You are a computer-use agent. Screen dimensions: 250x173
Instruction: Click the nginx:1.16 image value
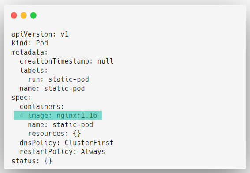coord(77,115)
